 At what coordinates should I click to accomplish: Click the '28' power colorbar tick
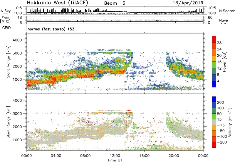219,43
